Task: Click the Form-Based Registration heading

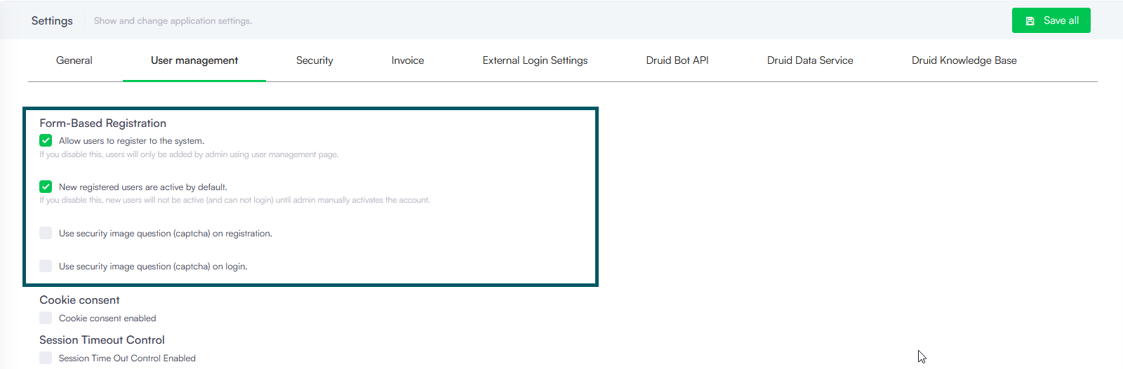Action: [102, 123]
